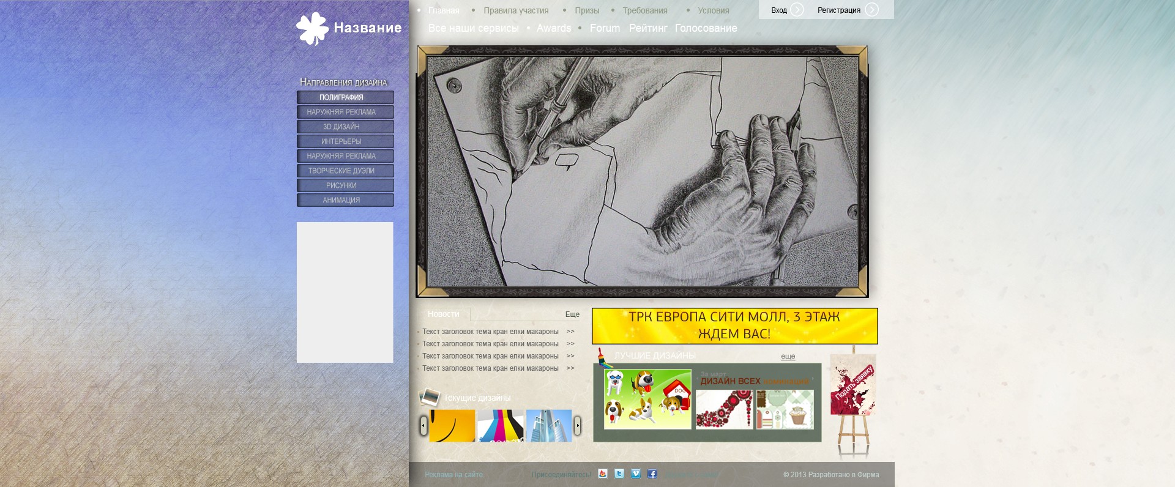This screenshot has height=487, width=1175.
Task: Click © 2013 Разработано в Фирма text
Action: tap(831, 475)
